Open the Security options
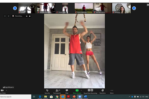Viewport: 149px width, 99px height. point(47,91)
